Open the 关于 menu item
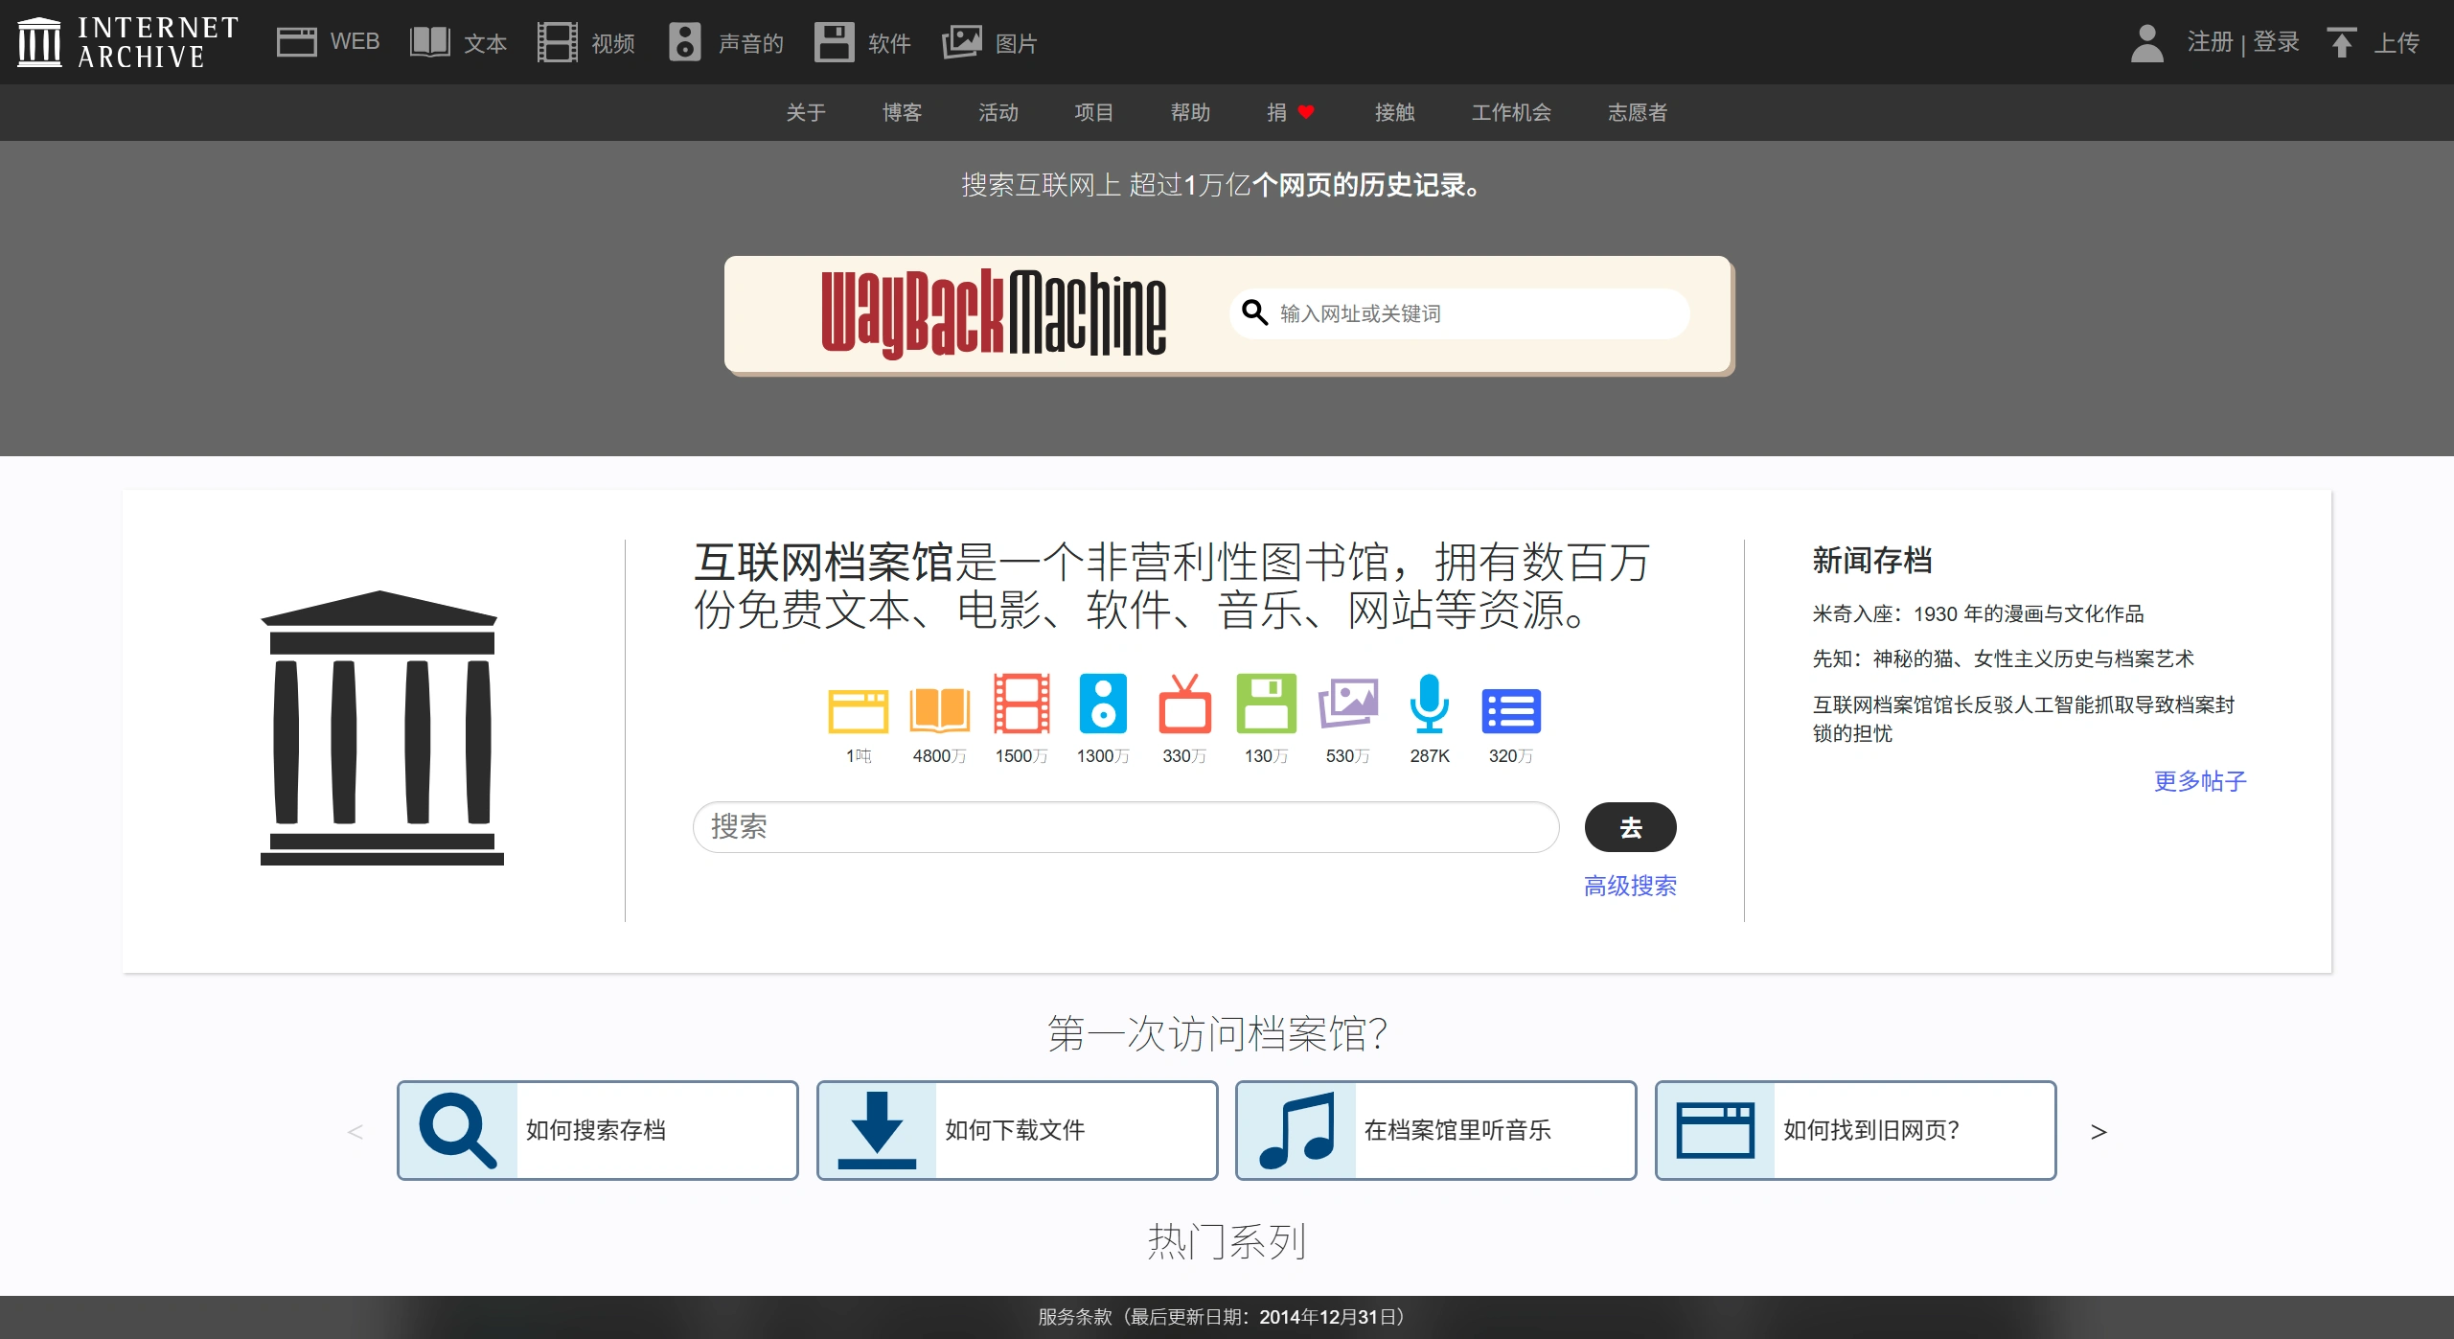 (x=806, y=112)
